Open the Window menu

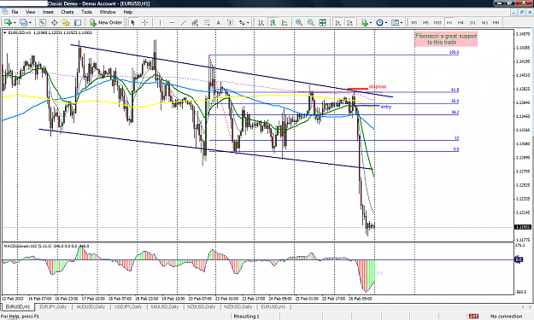pos(108,12)
